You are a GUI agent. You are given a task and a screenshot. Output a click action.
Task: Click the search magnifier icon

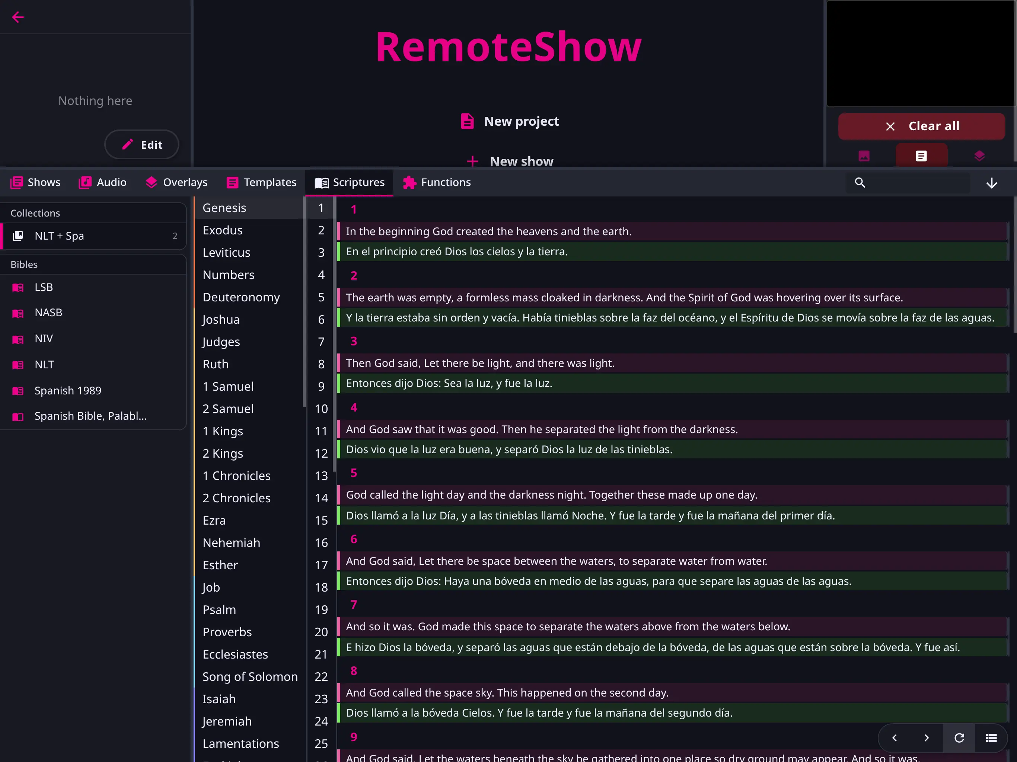(860, 182)
